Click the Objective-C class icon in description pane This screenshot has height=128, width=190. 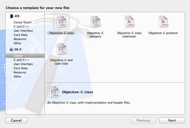pyautogui.click(x=54, y=92)
